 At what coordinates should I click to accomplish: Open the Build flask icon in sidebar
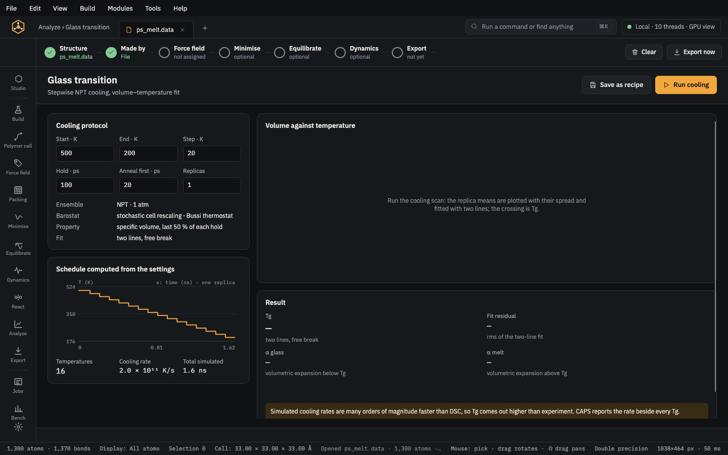[18, 113]
